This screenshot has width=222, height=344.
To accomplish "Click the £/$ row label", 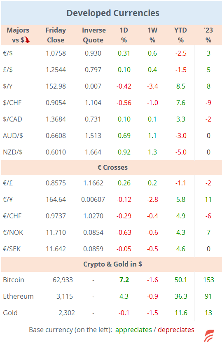I will point(8,70).
